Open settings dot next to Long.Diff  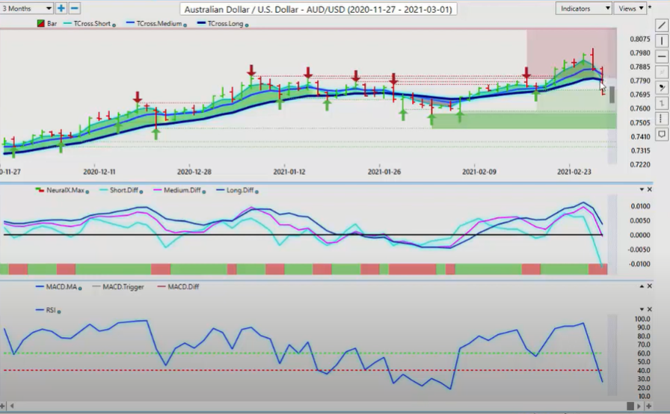256,192
